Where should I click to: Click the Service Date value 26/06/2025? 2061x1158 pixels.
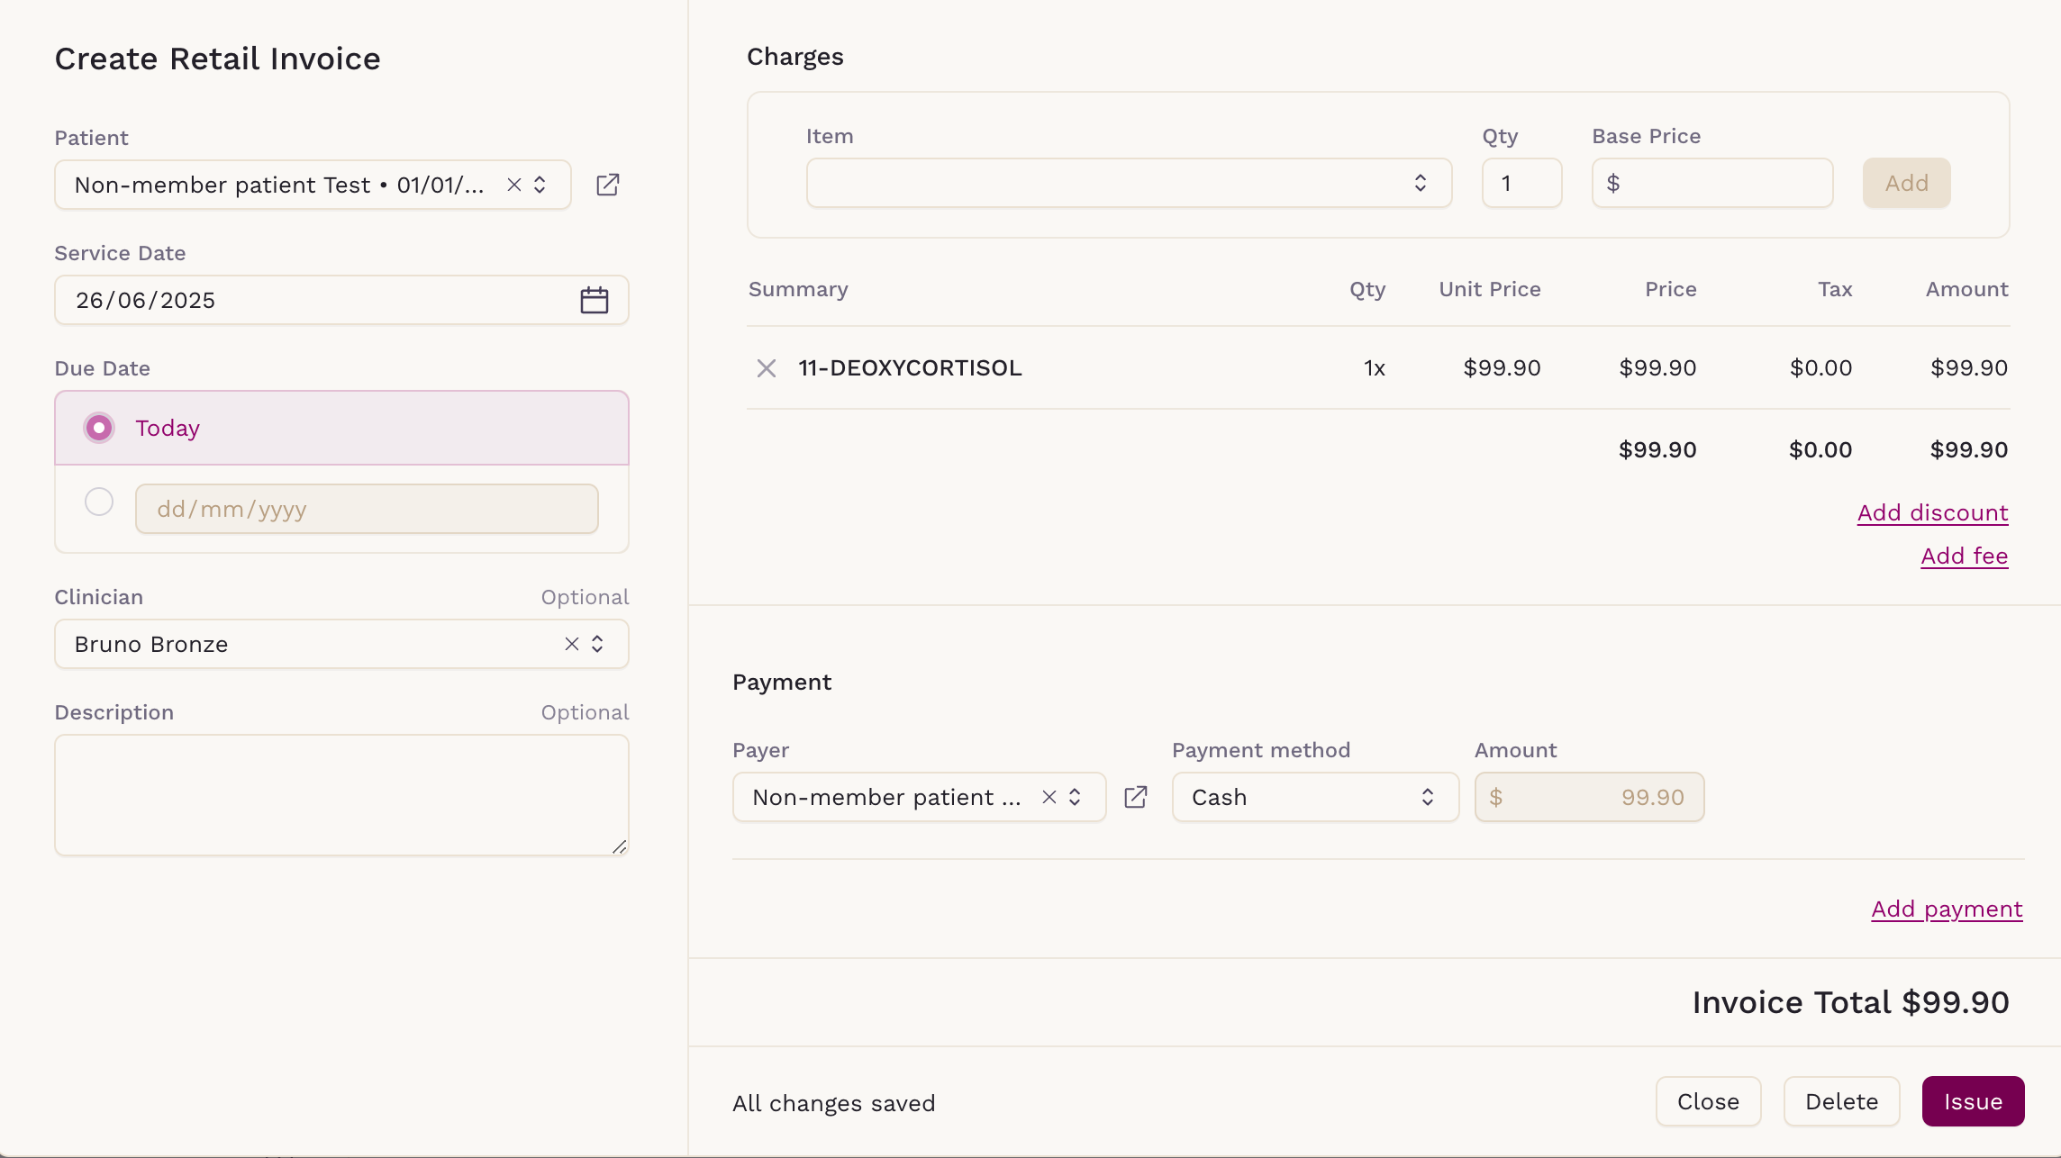(x=146, y=300)
